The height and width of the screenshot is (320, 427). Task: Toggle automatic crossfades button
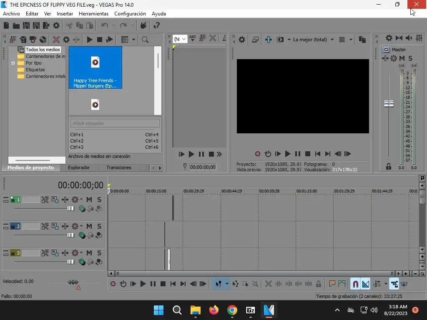coord(365,284)
